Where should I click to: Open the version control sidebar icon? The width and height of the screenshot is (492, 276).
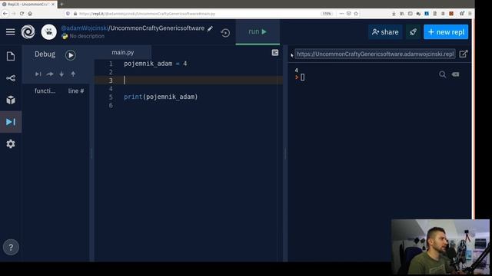pyautogui.click(x=11, y=78)
